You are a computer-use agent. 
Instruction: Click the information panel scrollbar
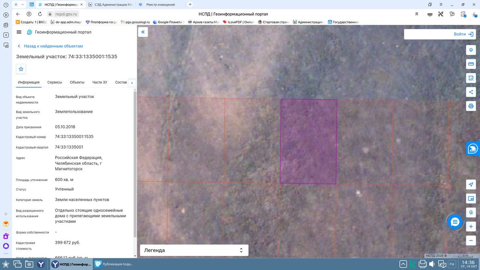point(135,165)
